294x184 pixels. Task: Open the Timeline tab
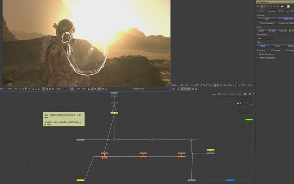coord(232,94)
